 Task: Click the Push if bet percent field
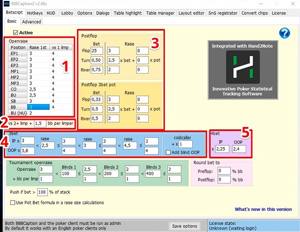pyautogui.click(x=42, y=192)
